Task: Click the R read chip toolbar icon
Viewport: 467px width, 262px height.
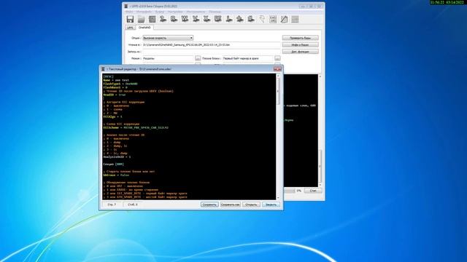Action: (174, 20)
